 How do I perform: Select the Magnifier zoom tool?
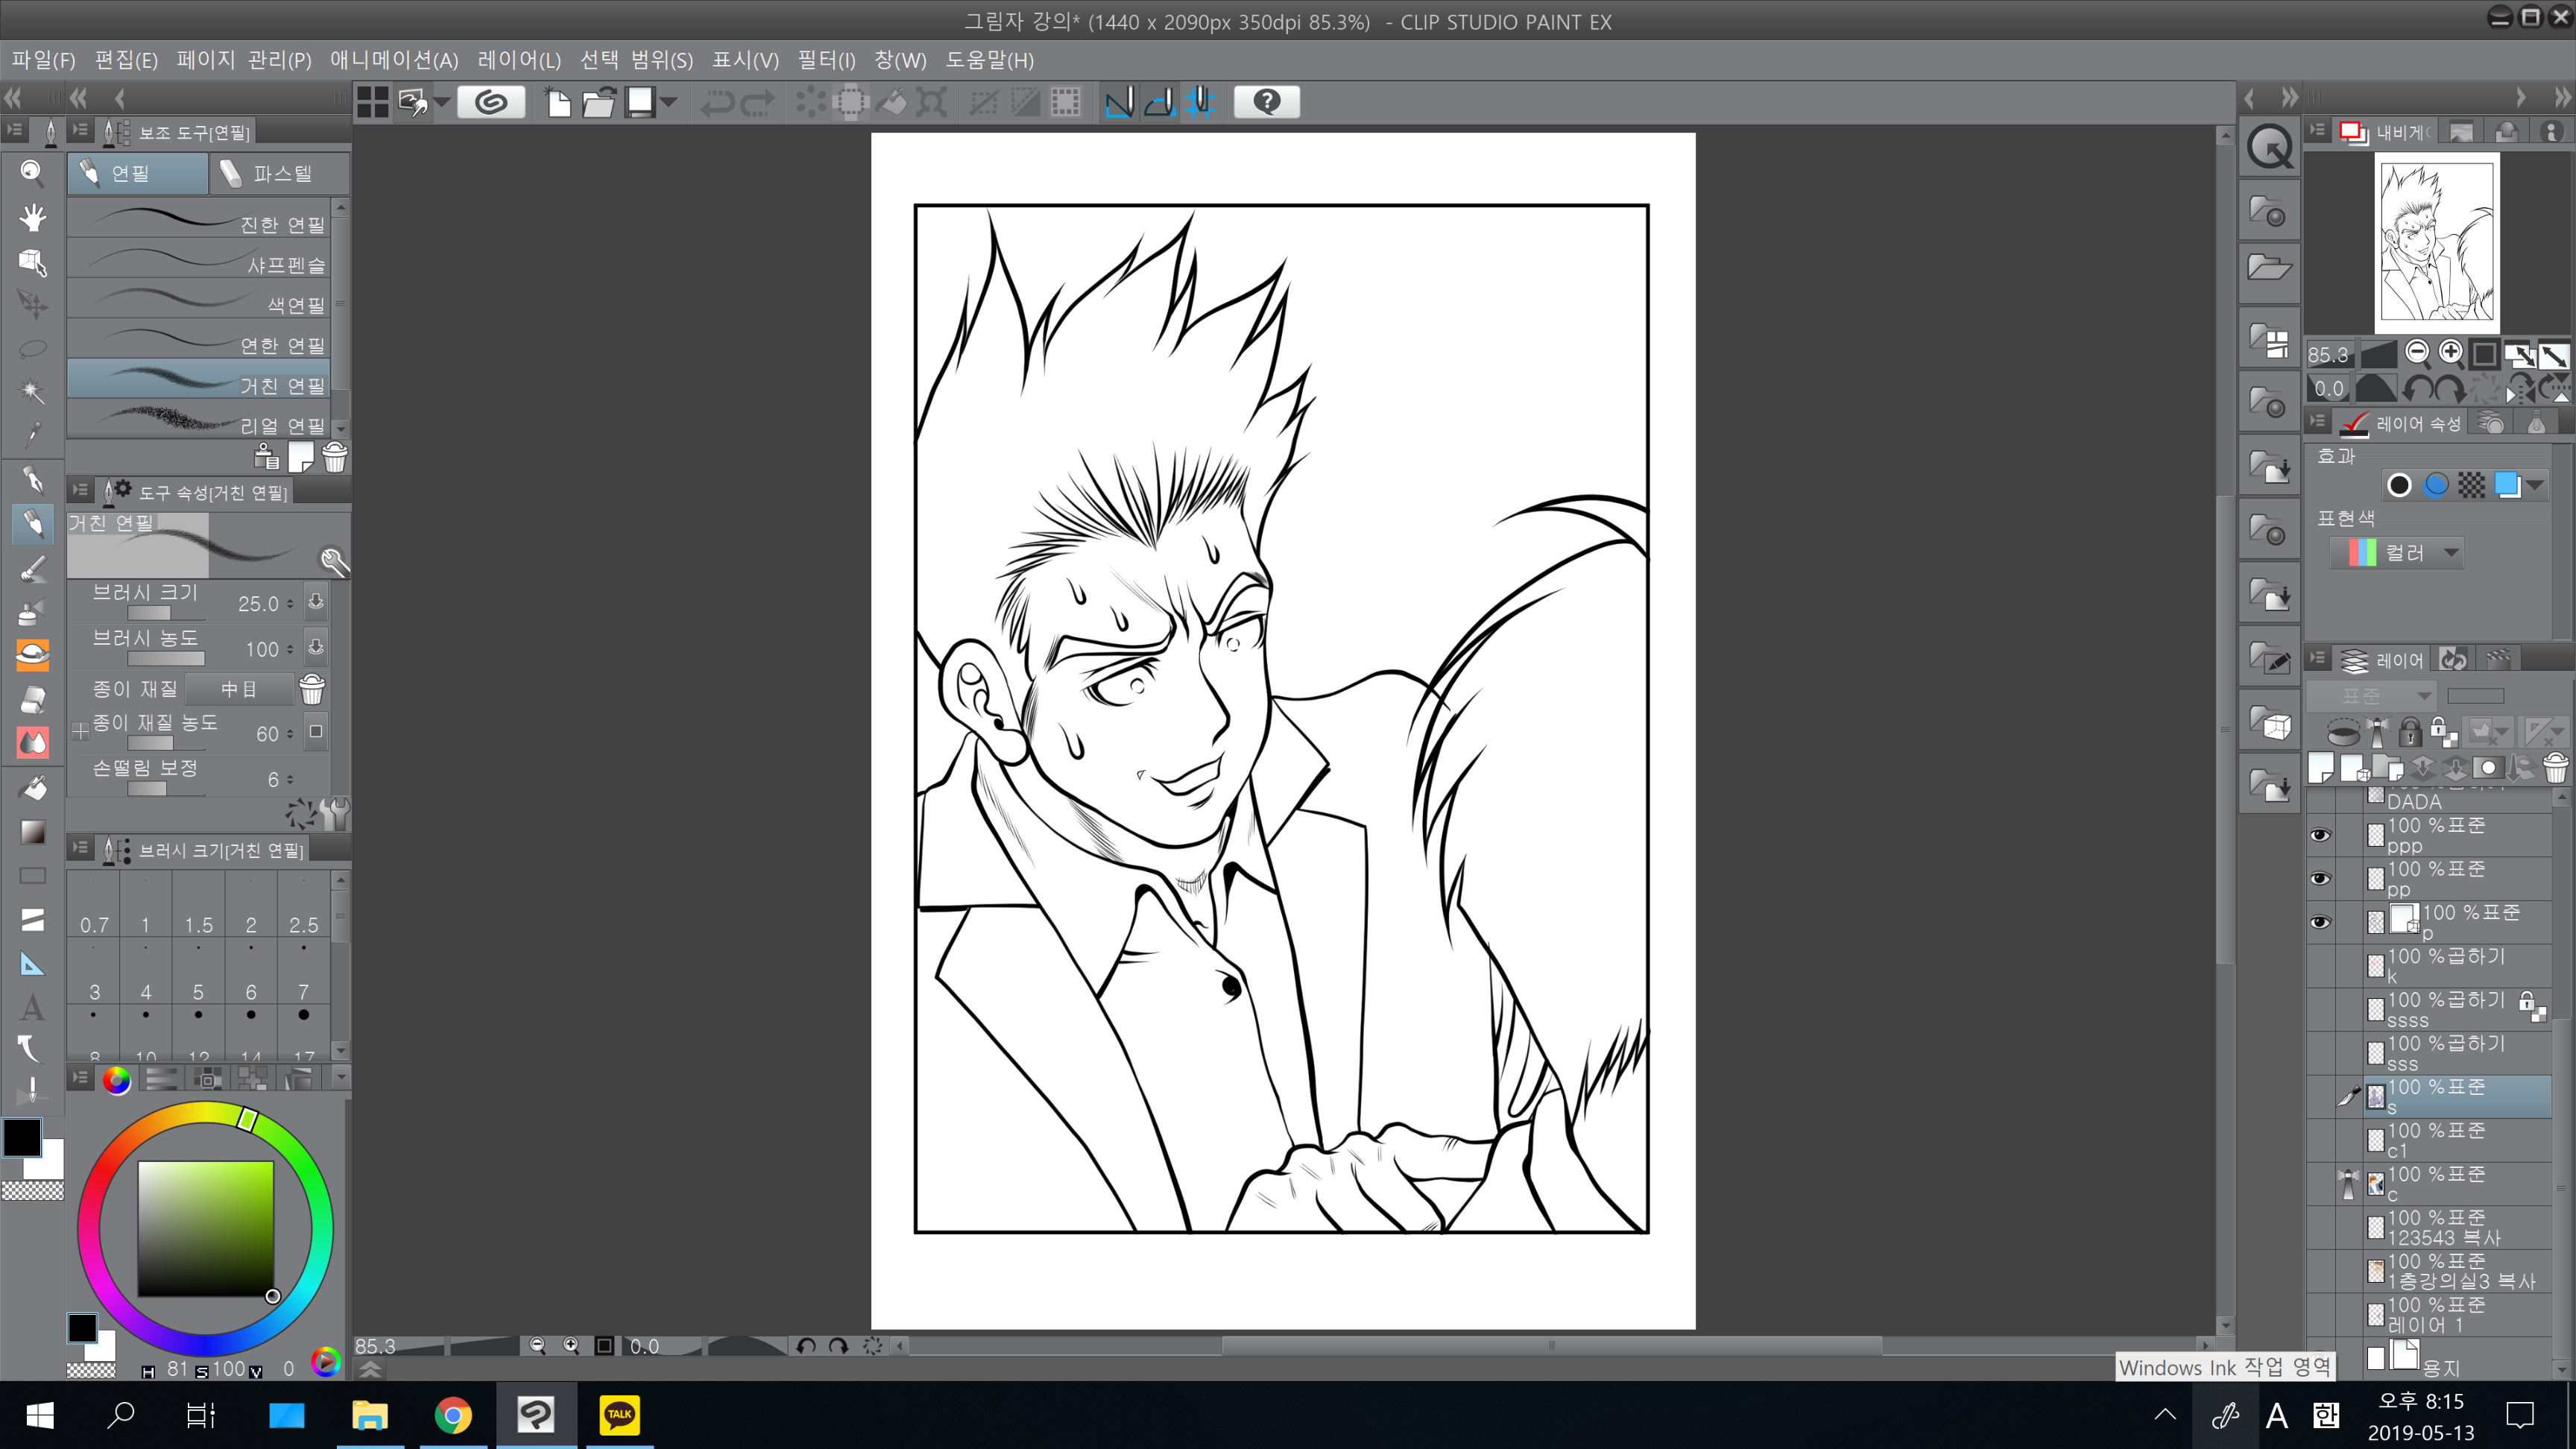click(x=32, y=173)
